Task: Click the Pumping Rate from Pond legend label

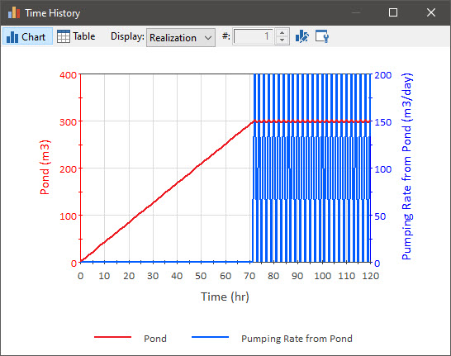Action: tap(297, 339)
